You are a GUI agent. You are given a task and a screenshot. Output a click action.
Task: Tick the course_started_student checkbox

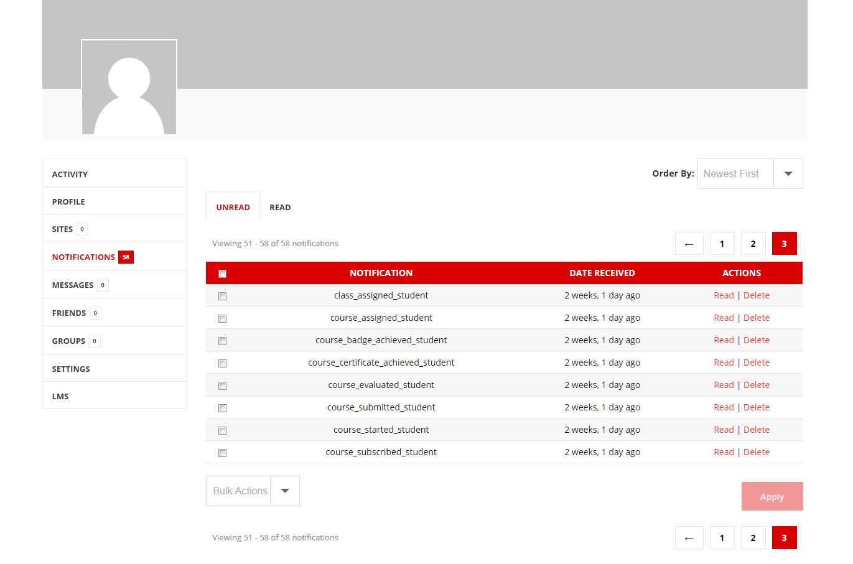pos(222,430)
